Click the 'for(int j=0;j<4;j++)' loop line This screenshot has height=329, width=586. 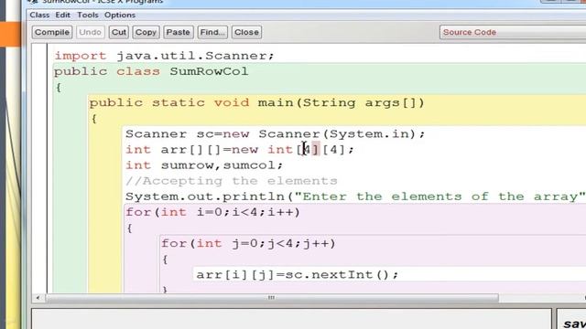(x=248, y=244)
